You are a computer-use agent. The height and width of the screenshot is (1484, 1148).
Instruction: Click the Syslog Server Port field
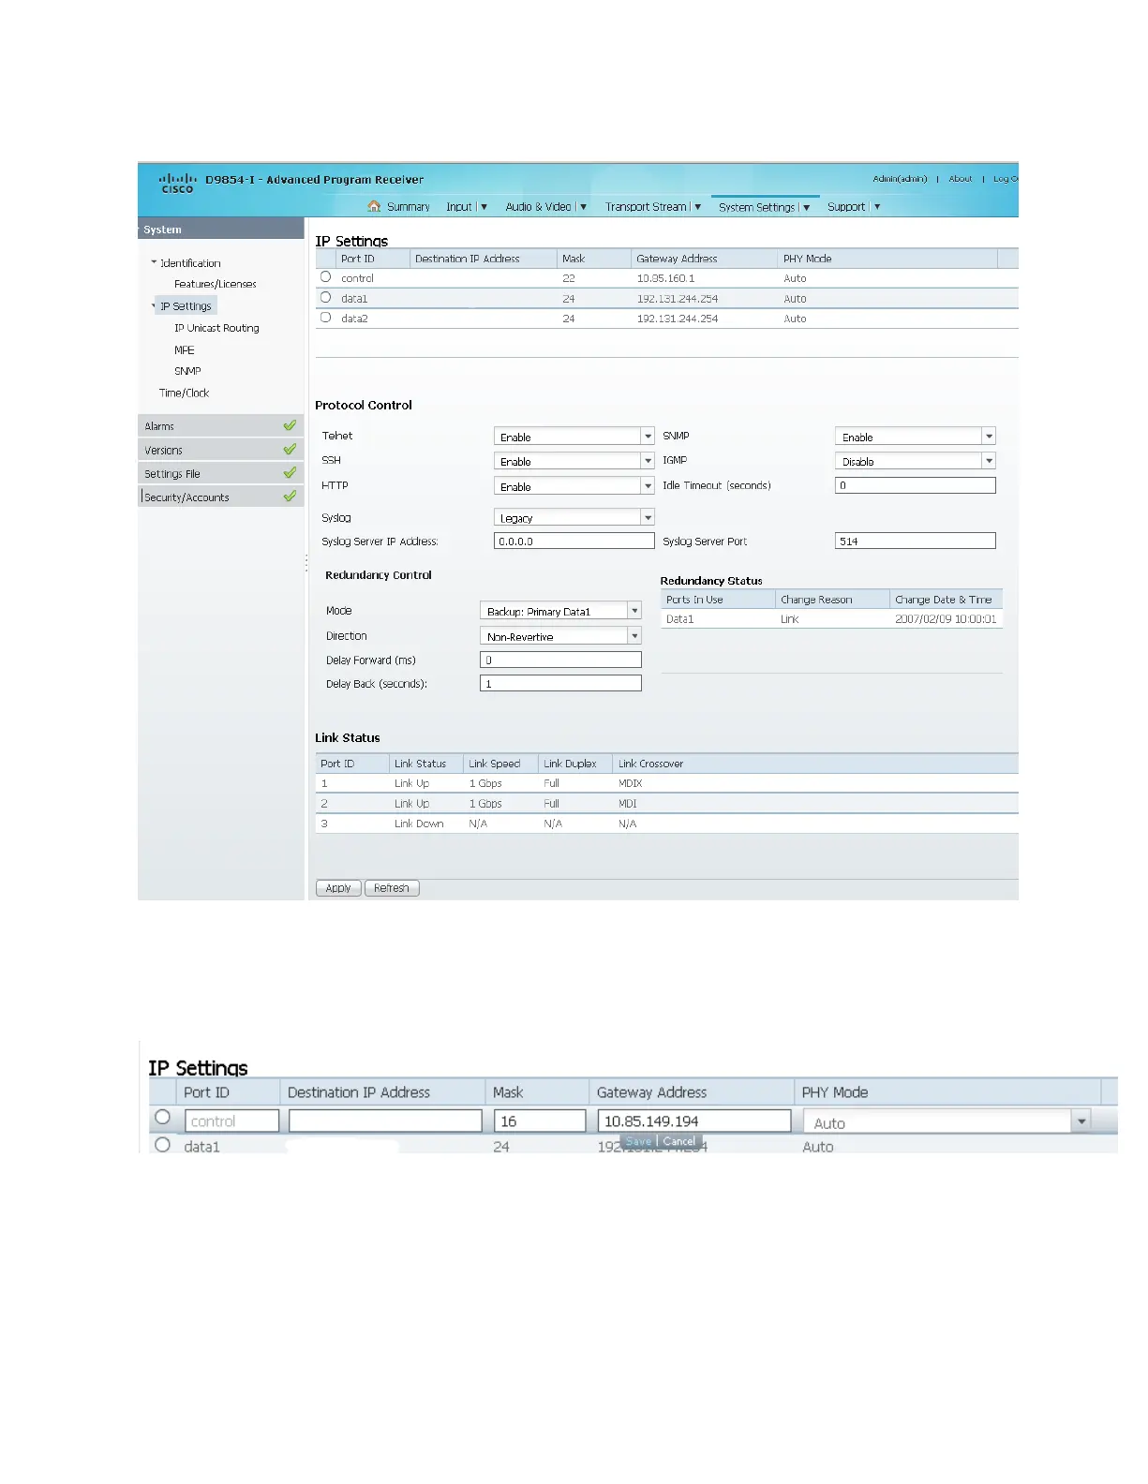coord(915,541)
